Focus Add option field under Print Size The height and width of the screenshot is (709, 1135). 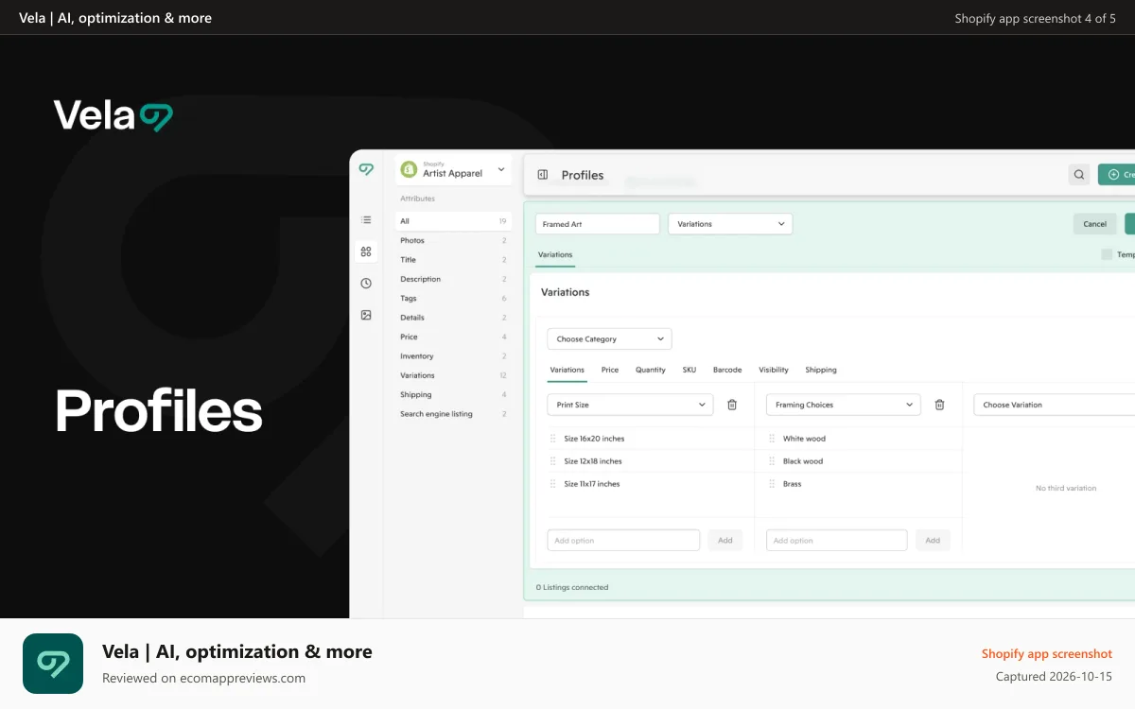coord(623,541)
